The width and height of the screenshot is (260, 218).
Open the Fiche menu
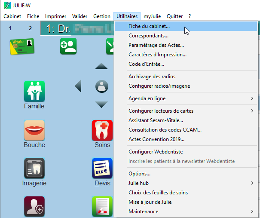33,16
